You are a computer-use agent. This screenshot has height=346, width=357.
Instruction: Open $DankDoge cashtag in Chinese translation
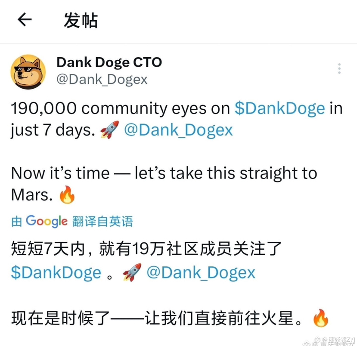click(56, 273)
